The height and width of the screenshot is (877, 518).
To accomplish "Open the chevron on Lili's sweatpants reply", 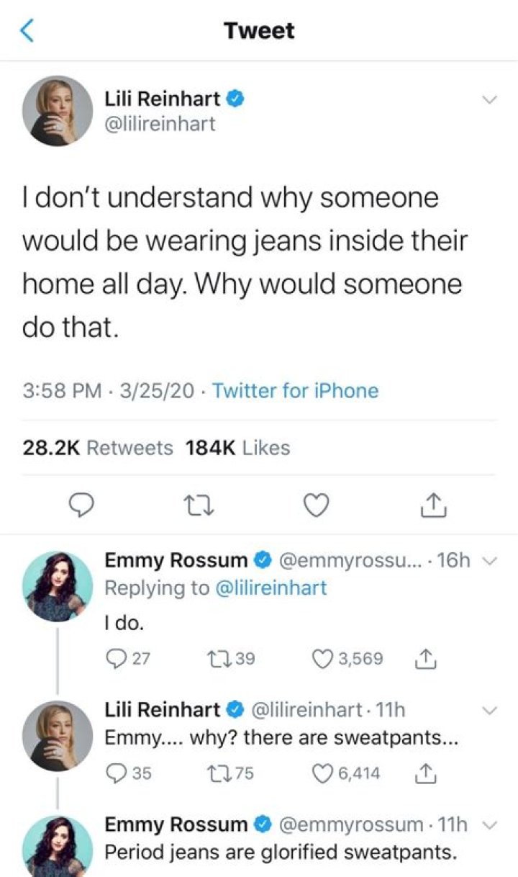I will (x=489, y=711).
